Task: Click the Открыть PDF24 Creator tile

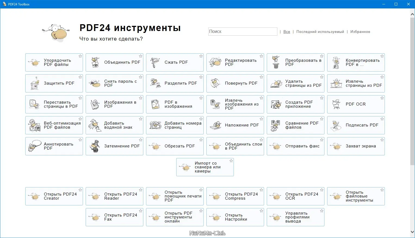Action: tap(54, 196)
